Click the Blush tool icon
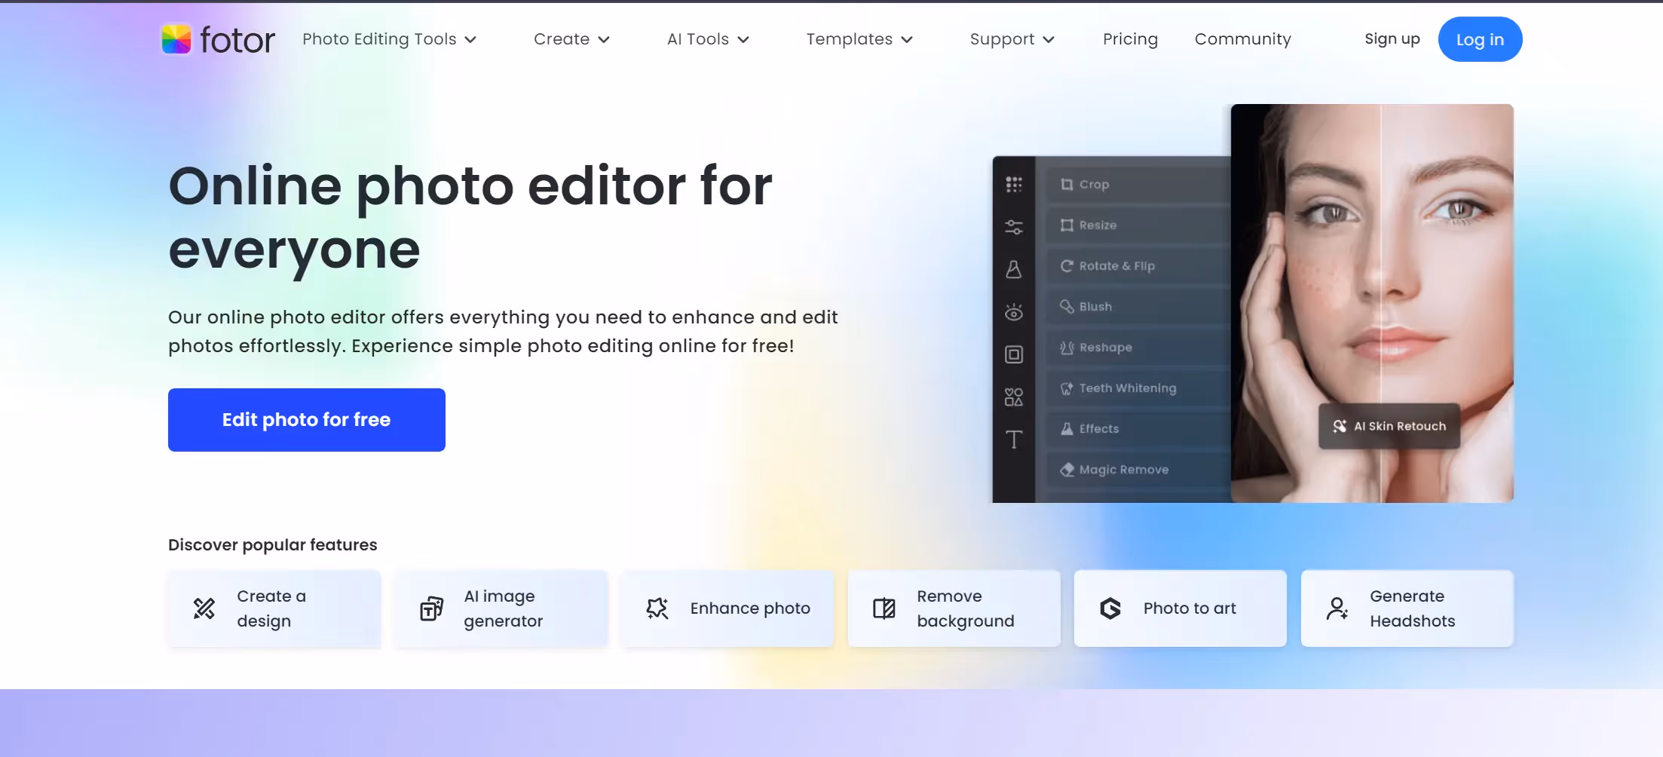Image resolution: width=1663 pixels, height=757 pixels. click(x=1067, y=307)
